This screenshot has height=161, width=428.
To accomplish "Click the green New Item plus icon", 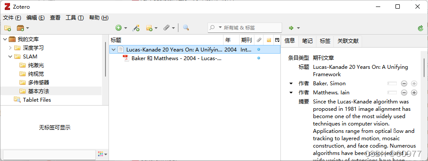I will click(119, 28).
